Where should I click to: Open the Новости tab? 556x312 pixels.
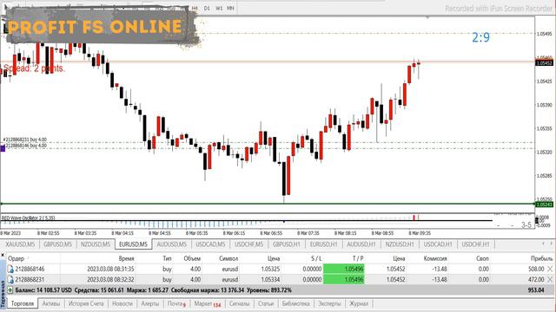click(x=122, y=303)
